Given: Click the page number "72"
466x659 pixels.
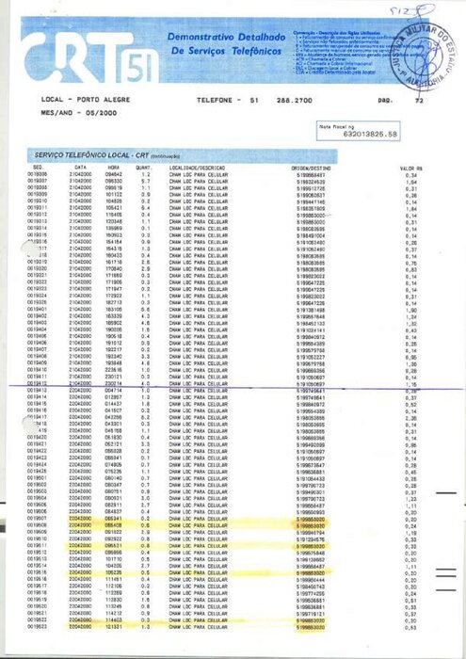Looking at the screenshot, I should (419, 101).
